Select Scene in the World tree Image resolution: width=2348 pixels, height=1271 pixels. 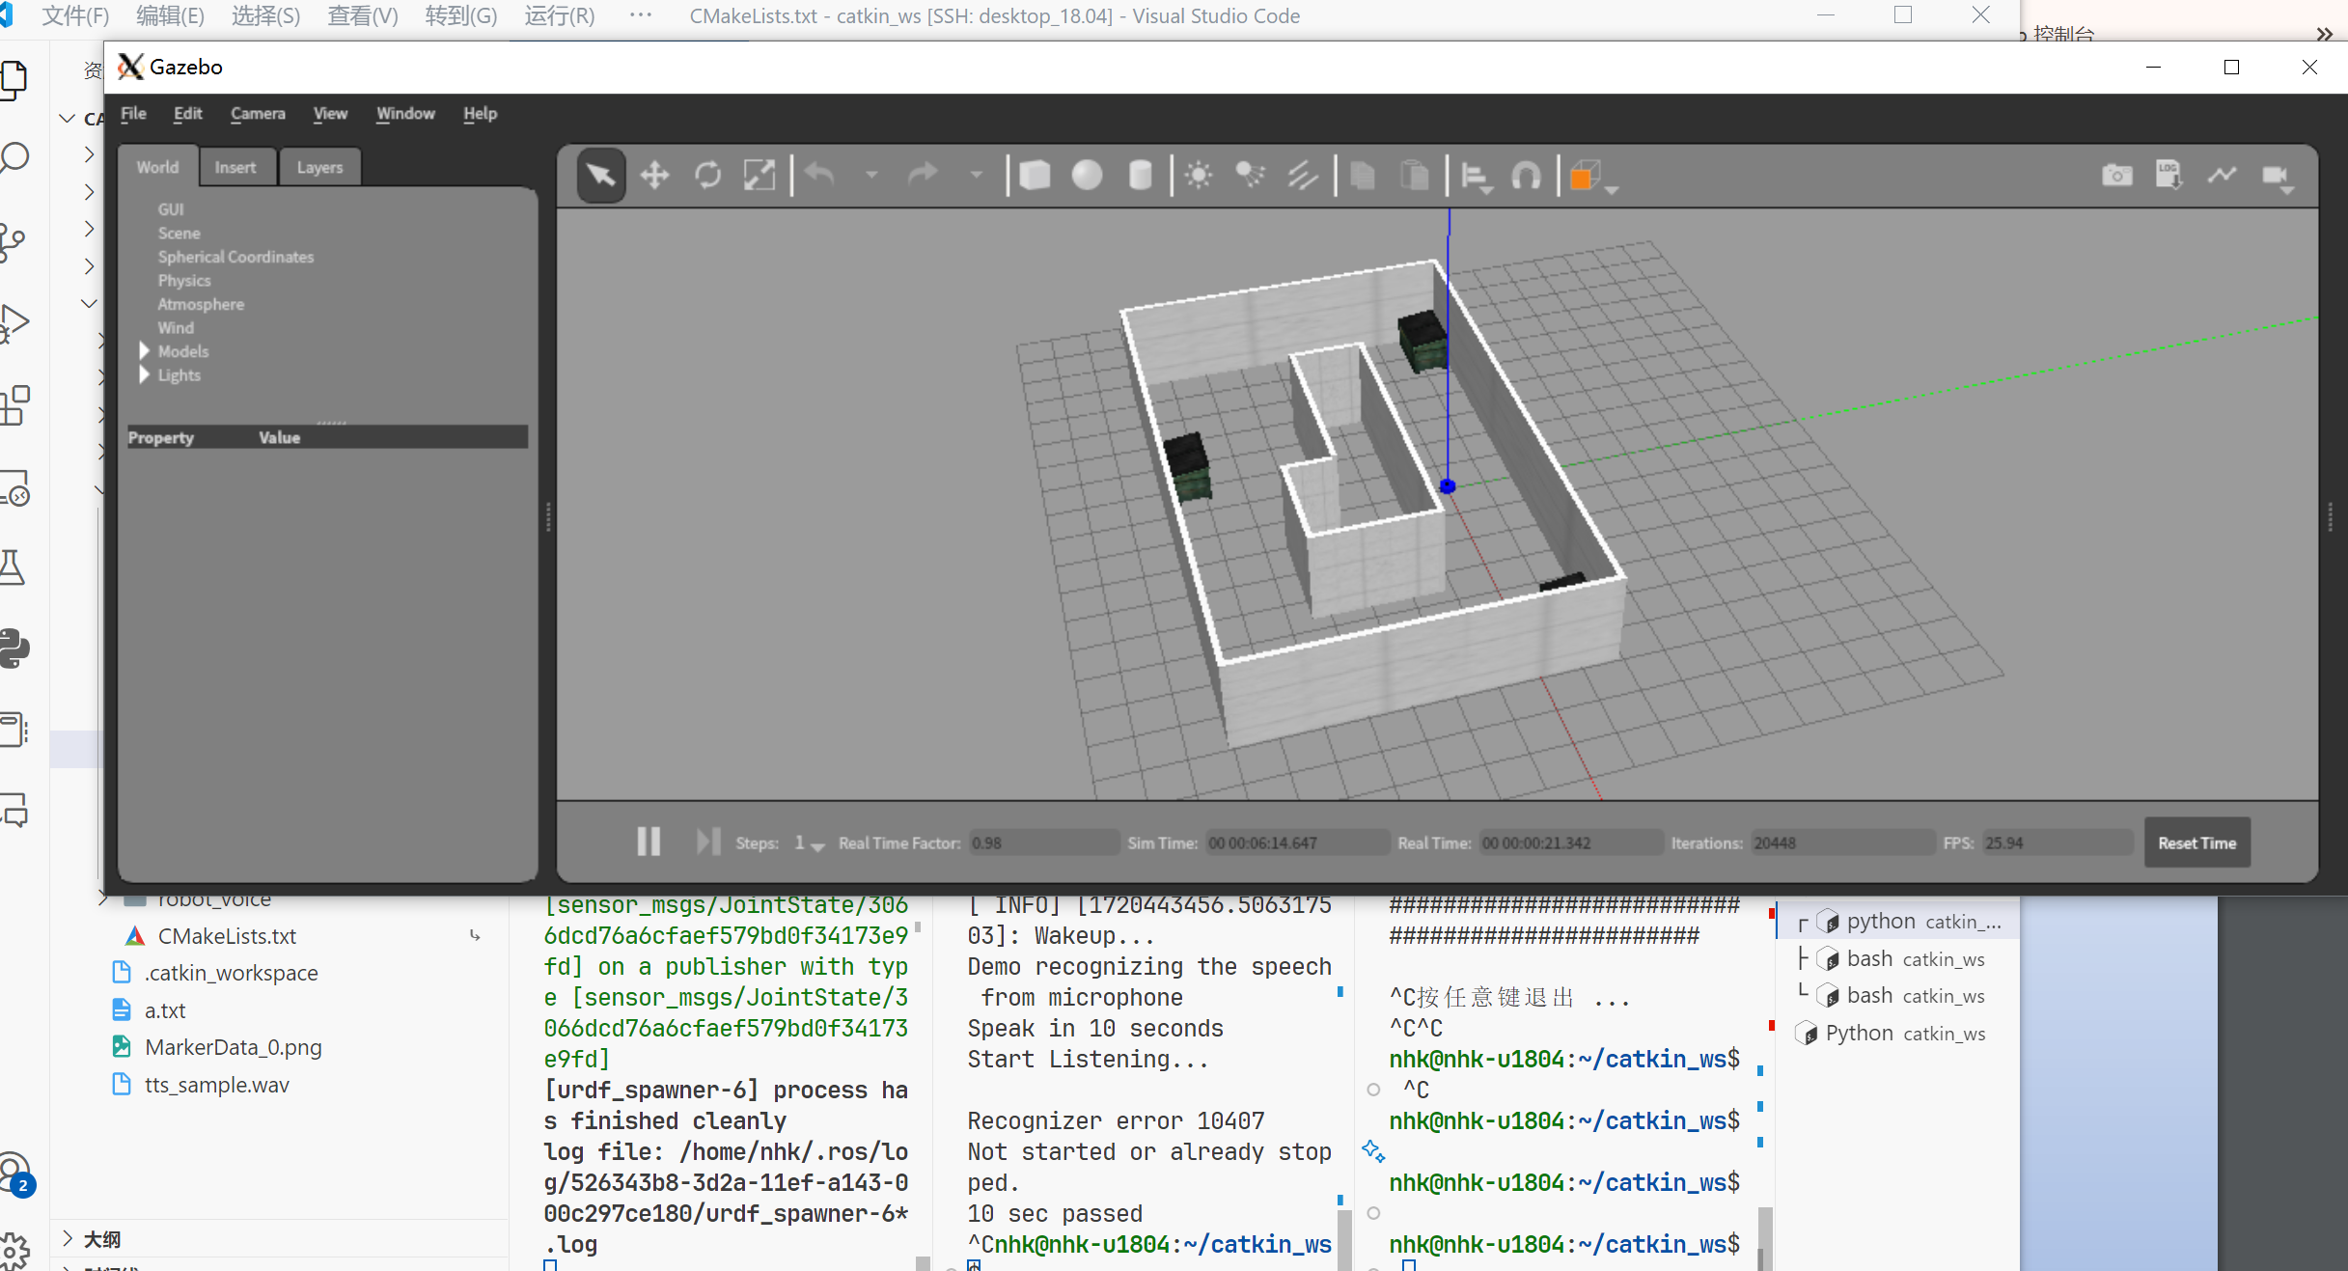point(180,233)
